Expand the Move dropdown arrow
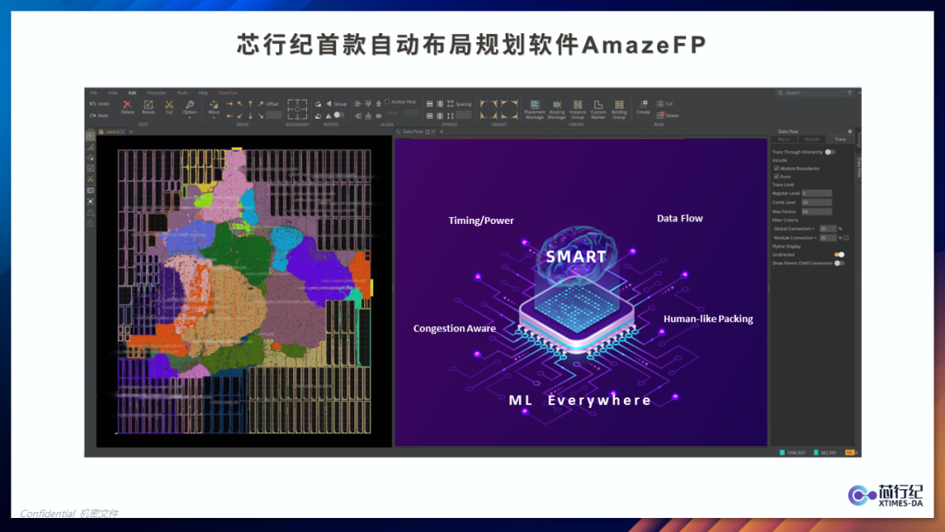Screen dimensions: 945x532 click(213, 117)
